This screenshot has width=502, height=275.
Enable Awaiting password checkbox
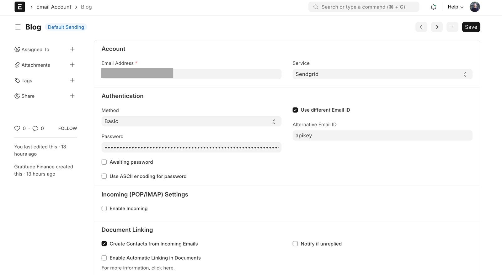coord(104,162)
